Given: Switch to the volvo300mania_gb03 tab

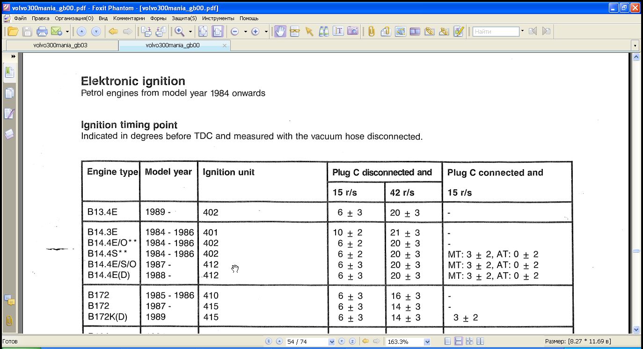Looking at the screenshot, I should 60,46.
